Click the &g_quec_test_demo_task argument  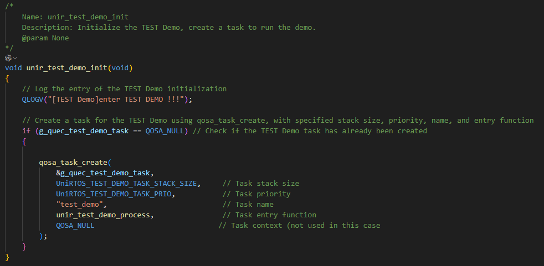[103, 173]
